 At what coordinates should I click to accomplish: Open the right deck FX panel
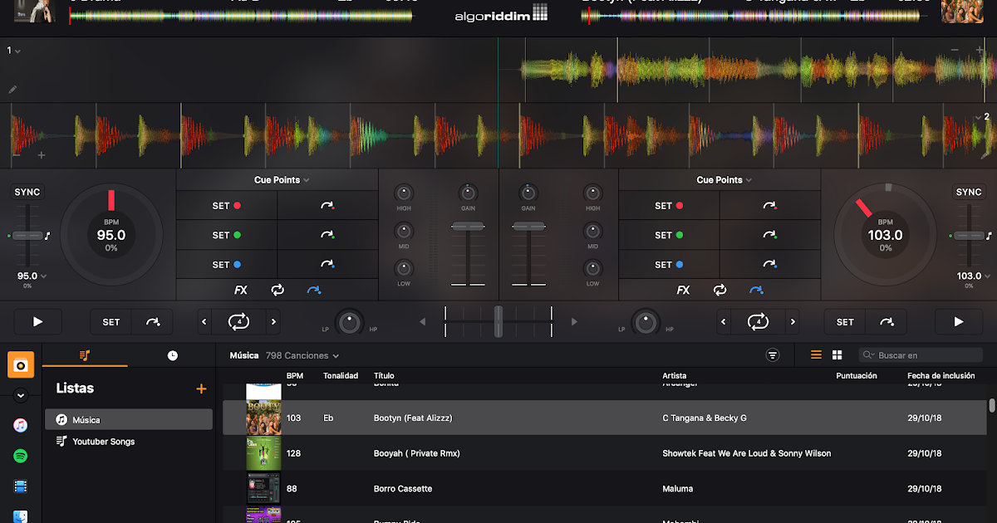coord(683,290)
